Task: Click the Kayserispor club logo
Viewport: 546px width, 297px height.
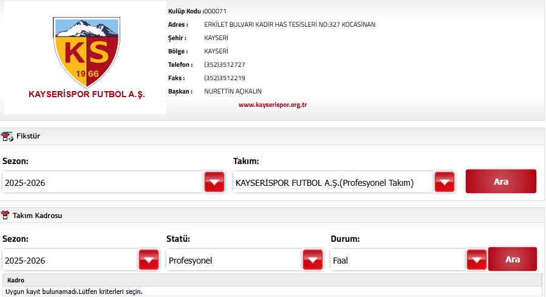Action: 86,58
